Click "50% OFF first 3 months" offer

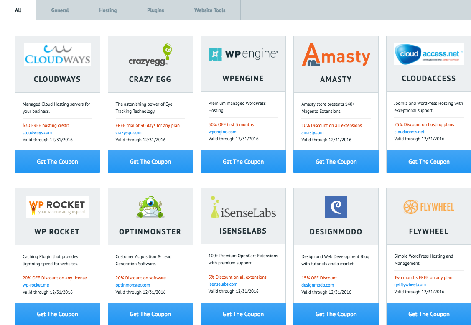(x=231, y=124)
